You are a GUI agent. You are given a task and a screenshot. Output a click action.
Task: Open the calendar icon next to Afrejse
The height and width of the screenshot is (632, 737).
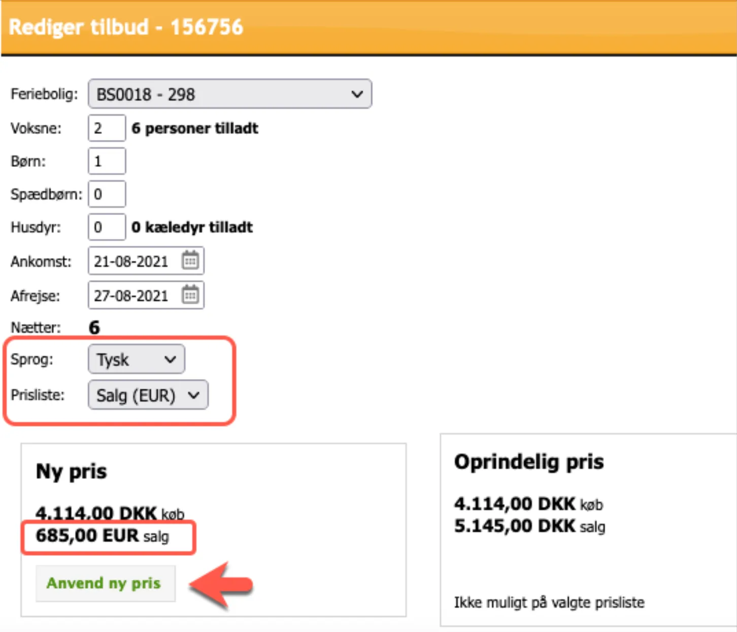(x=190, y=295)
